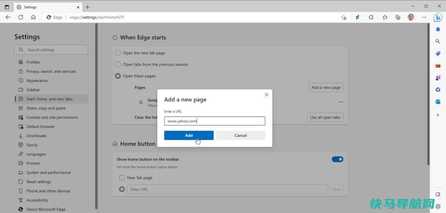Open the Extensions puzzle icon
This screenshot has height=213, width=446.
point(371,17)
